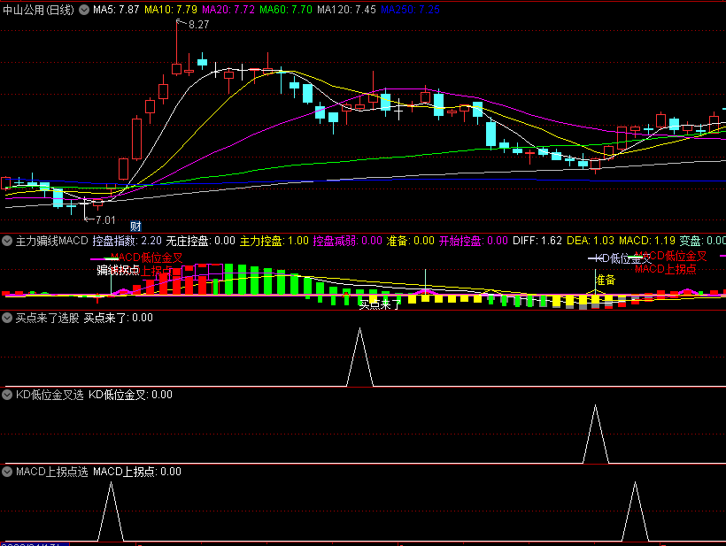This screenshot has height=546, width=726.
Task: Click the yellow 准备 annotation on MACD chart
Action: [x=606, y=280]
